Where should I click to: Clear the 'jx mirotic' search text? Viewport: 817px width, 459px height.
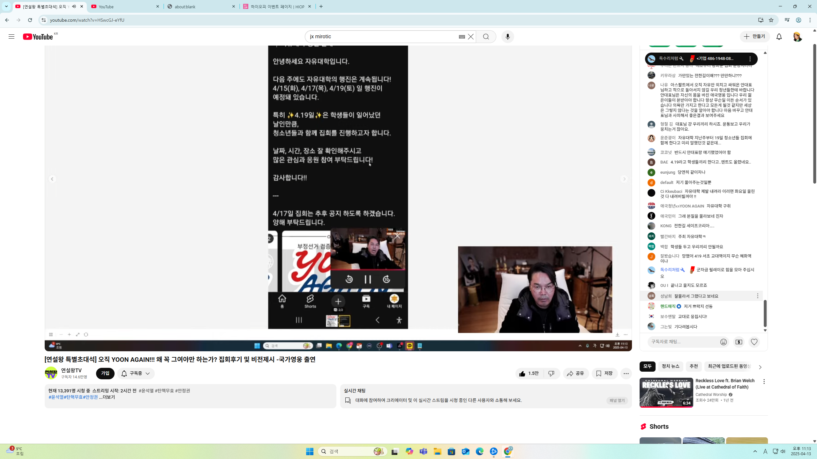pos(471,37)
